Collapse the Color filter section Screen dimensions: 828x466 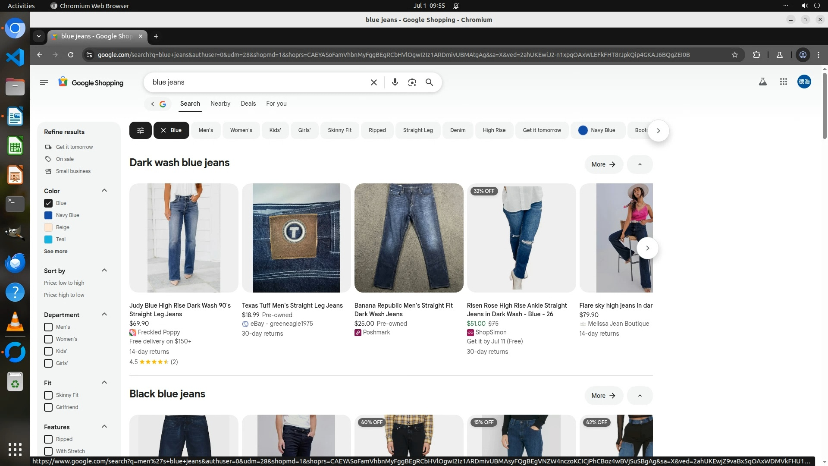point(104,191)
